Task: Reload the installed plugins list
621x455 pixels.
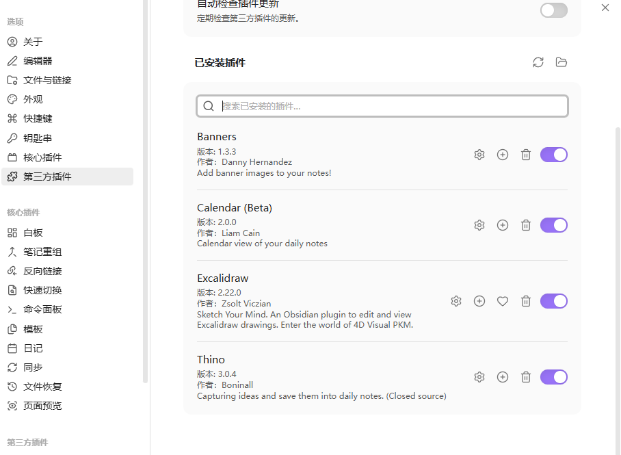Action: 538,62
